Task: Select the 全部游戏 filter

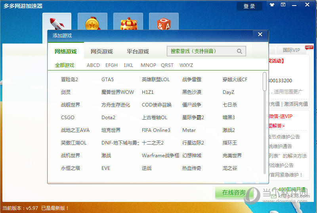Action: click(65, 65)
